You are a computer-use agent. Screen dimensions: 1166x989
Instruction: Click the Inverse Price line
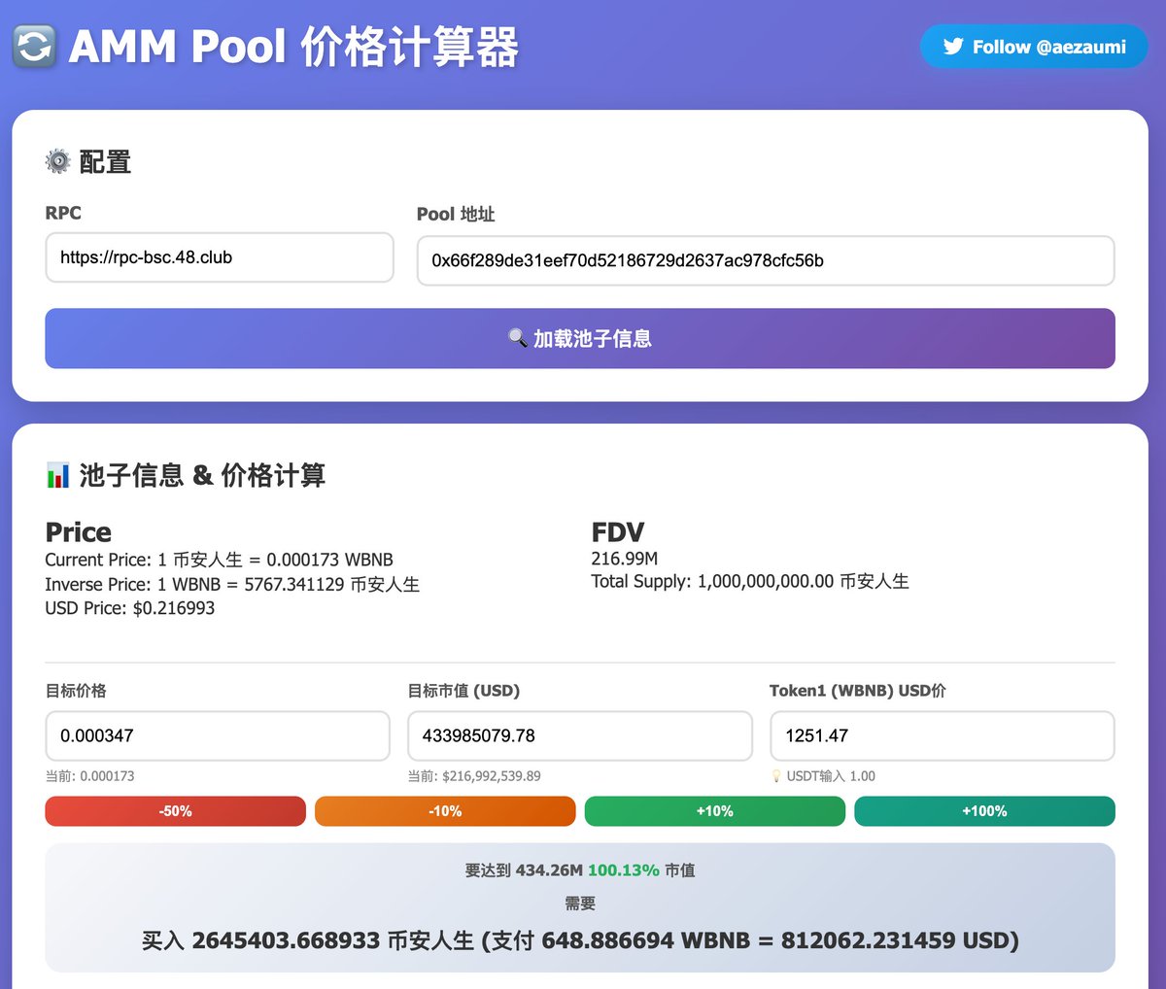click(x=232, y=584)
